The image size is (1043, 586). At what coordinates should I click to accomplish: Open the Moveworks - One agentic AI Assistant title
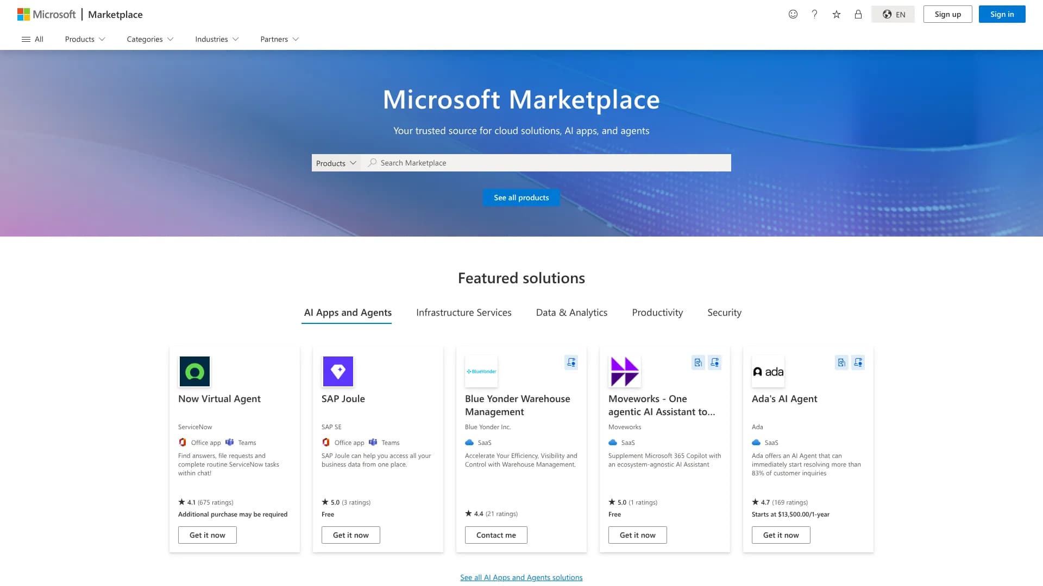click(662, 405)
